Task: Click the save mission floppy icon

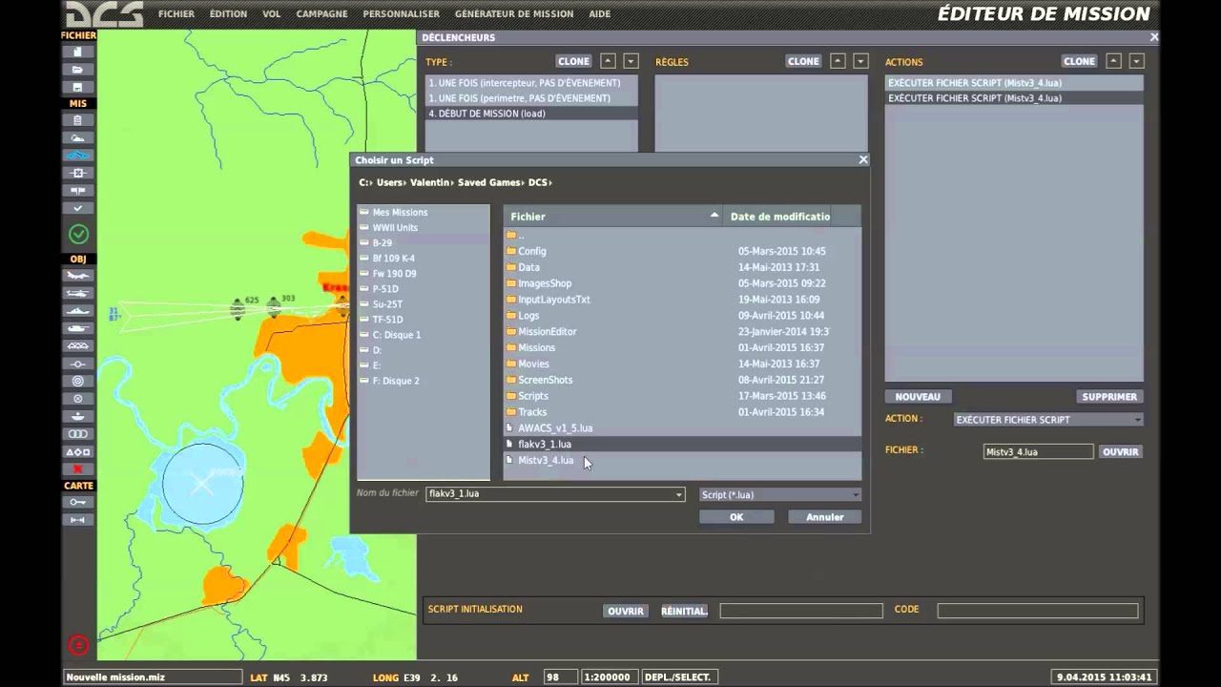Action: (x=78, y=86)
